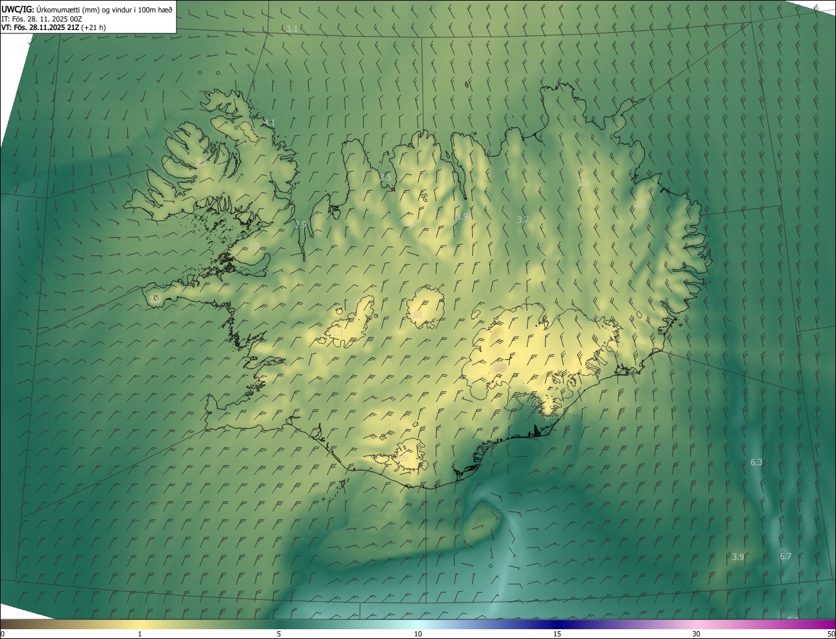
Task: Click the 30 tick on the colour scale
Action: click(x=696, y=634)
